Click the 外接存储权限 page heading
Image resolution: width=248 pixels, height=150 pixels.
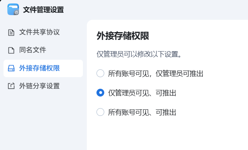click(x=123, y=36)
